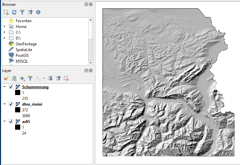Select the GeoPackage item in Browser
Image resolution: width=240 pixels, height=165 pixels.
coord(26,44)
